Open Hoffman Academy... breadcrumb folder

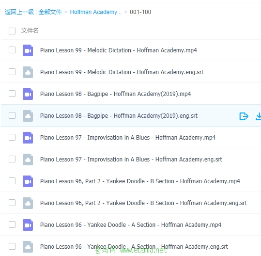[96, 12]
